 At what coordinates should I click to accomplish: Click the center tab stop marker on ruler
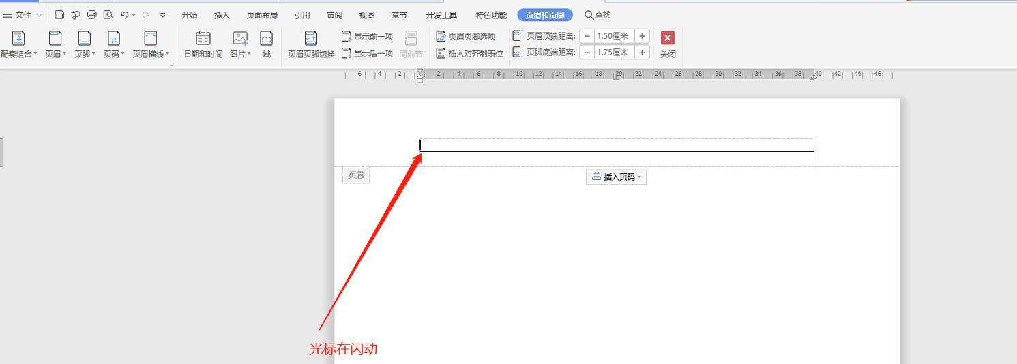(x=616, y=78)
